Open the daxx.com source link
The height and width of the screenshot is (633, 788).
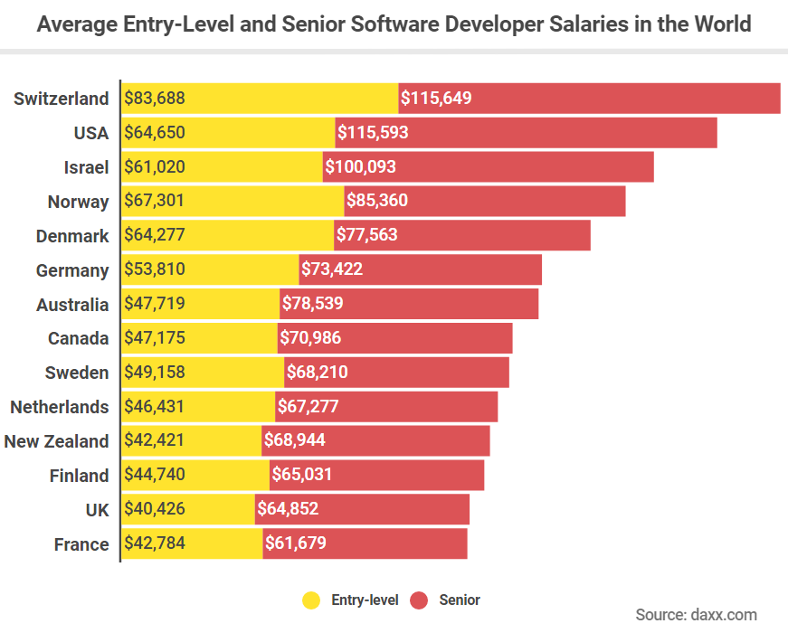pos(696,614)
